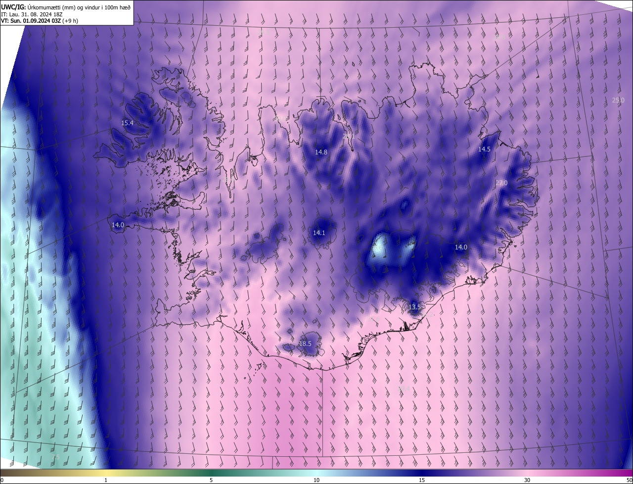Click the 30 tick on the color scale
The height and width of the screenshot is (484, 633).
(x=527, y=480)
